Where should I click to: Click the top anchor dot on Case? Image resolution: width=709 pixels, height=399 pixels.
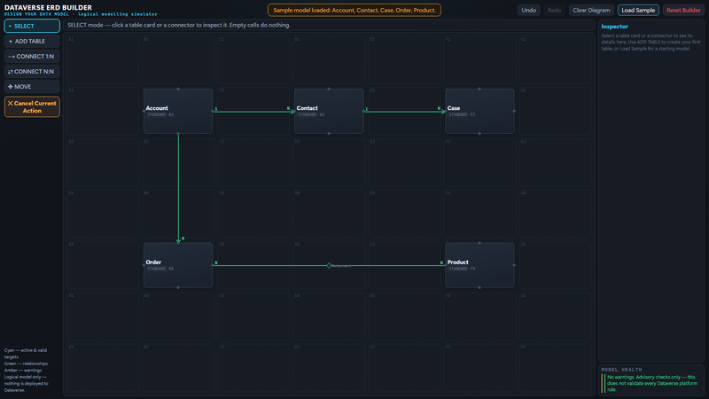pyautogui.click(x=479, y=90)
